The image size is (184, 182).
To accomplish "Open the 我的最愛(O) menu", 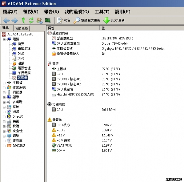I will coord(77,12).
